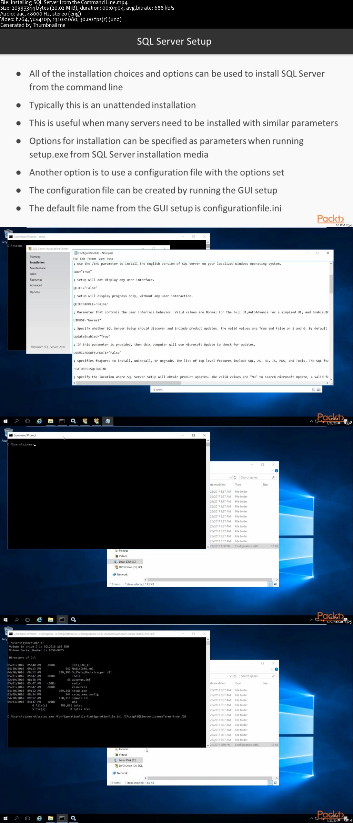This screenshot has width=353, height=823.
Task: Expand Explorer ribbon chevron behind the empty Command Prompt
Action: (x=272, y=471)
